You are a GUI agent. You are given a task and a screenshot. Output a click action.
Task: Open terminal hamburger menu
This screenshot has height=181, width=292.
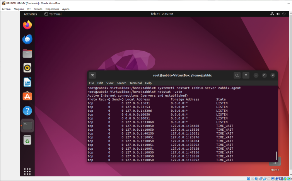click(x=246, y=75)
